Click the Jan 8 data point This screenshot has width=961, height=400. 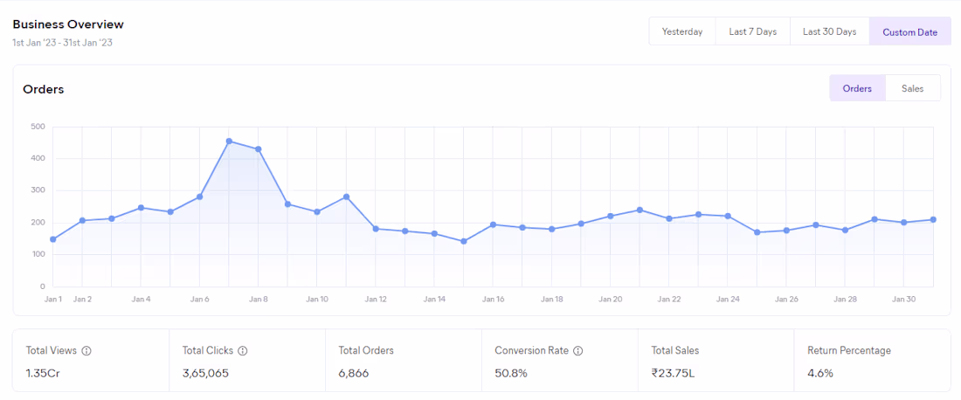click(x=259, y=149)
